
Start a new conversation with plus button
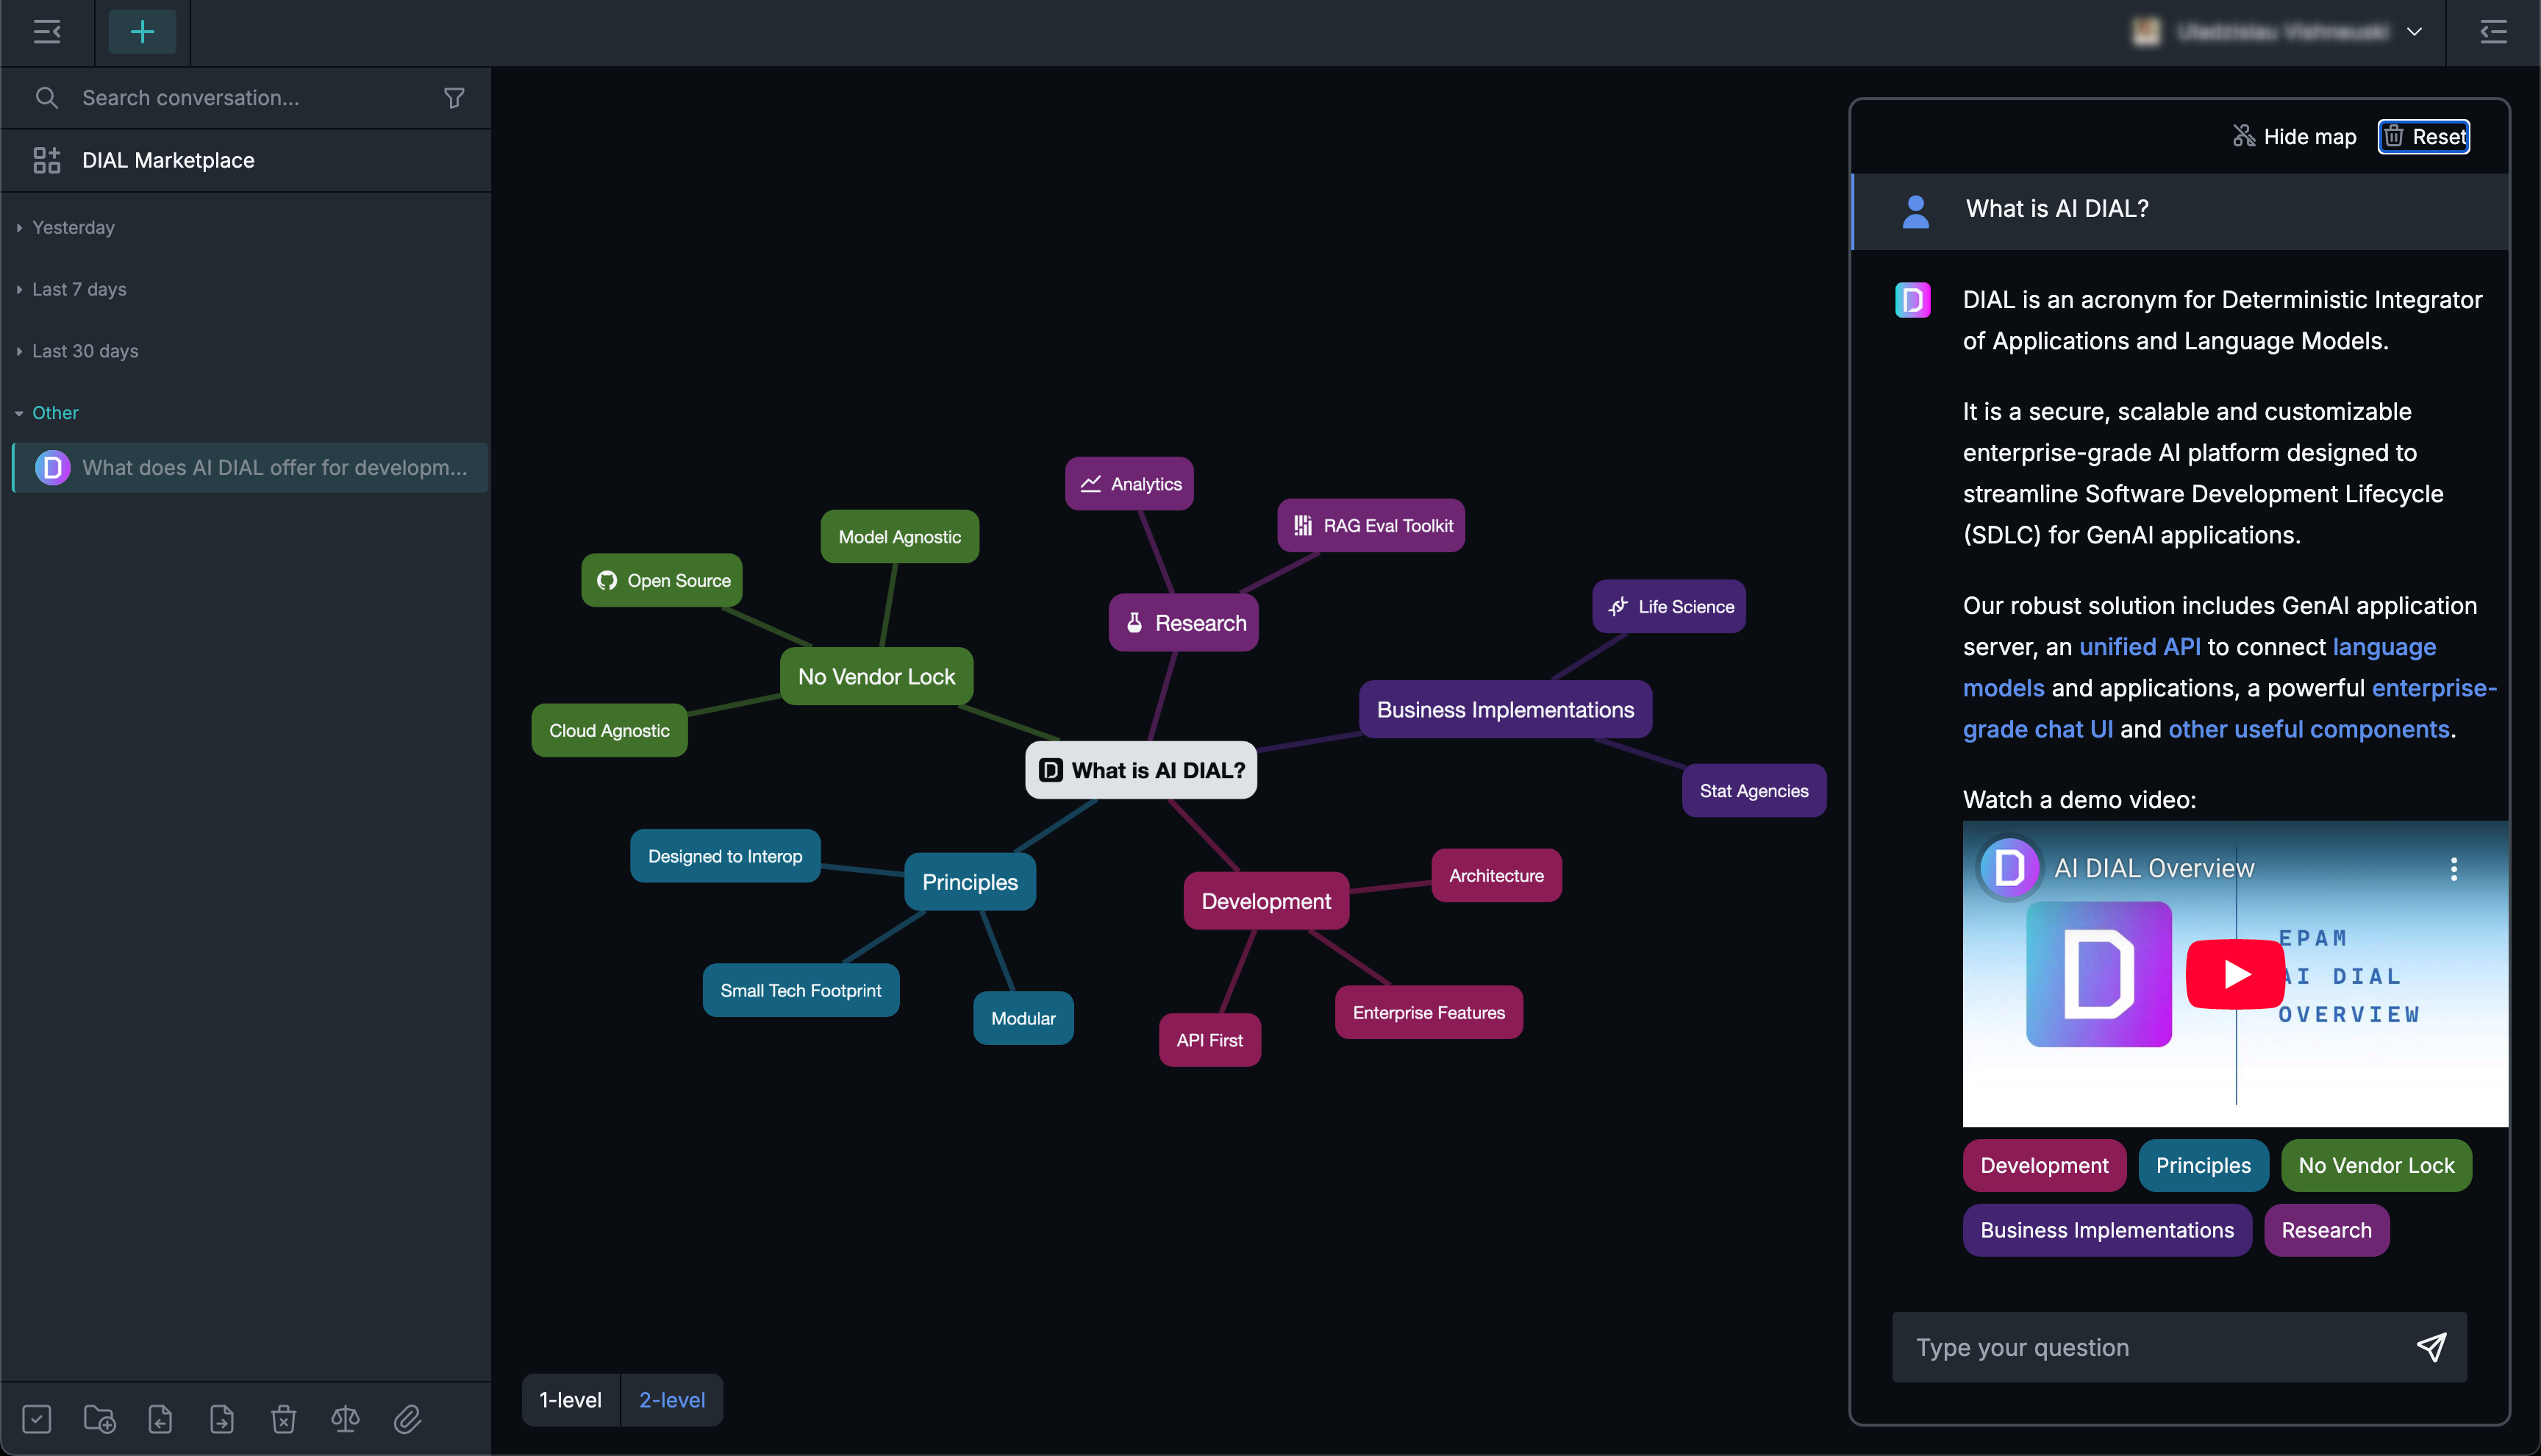(x=142, y=32)
